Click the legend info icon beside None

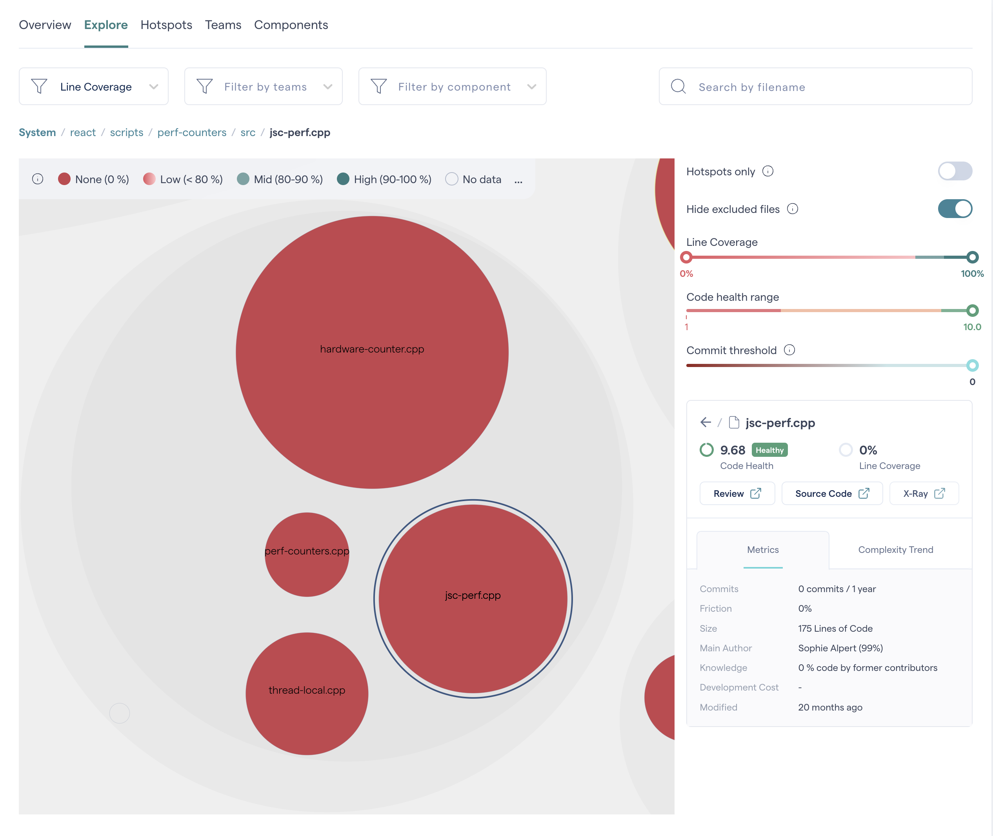(x=37, y=179)
